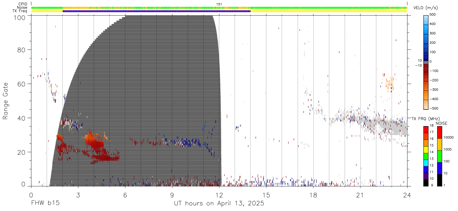Click x-axis tick label 12
Screen dimensions: 458x211
219,195
